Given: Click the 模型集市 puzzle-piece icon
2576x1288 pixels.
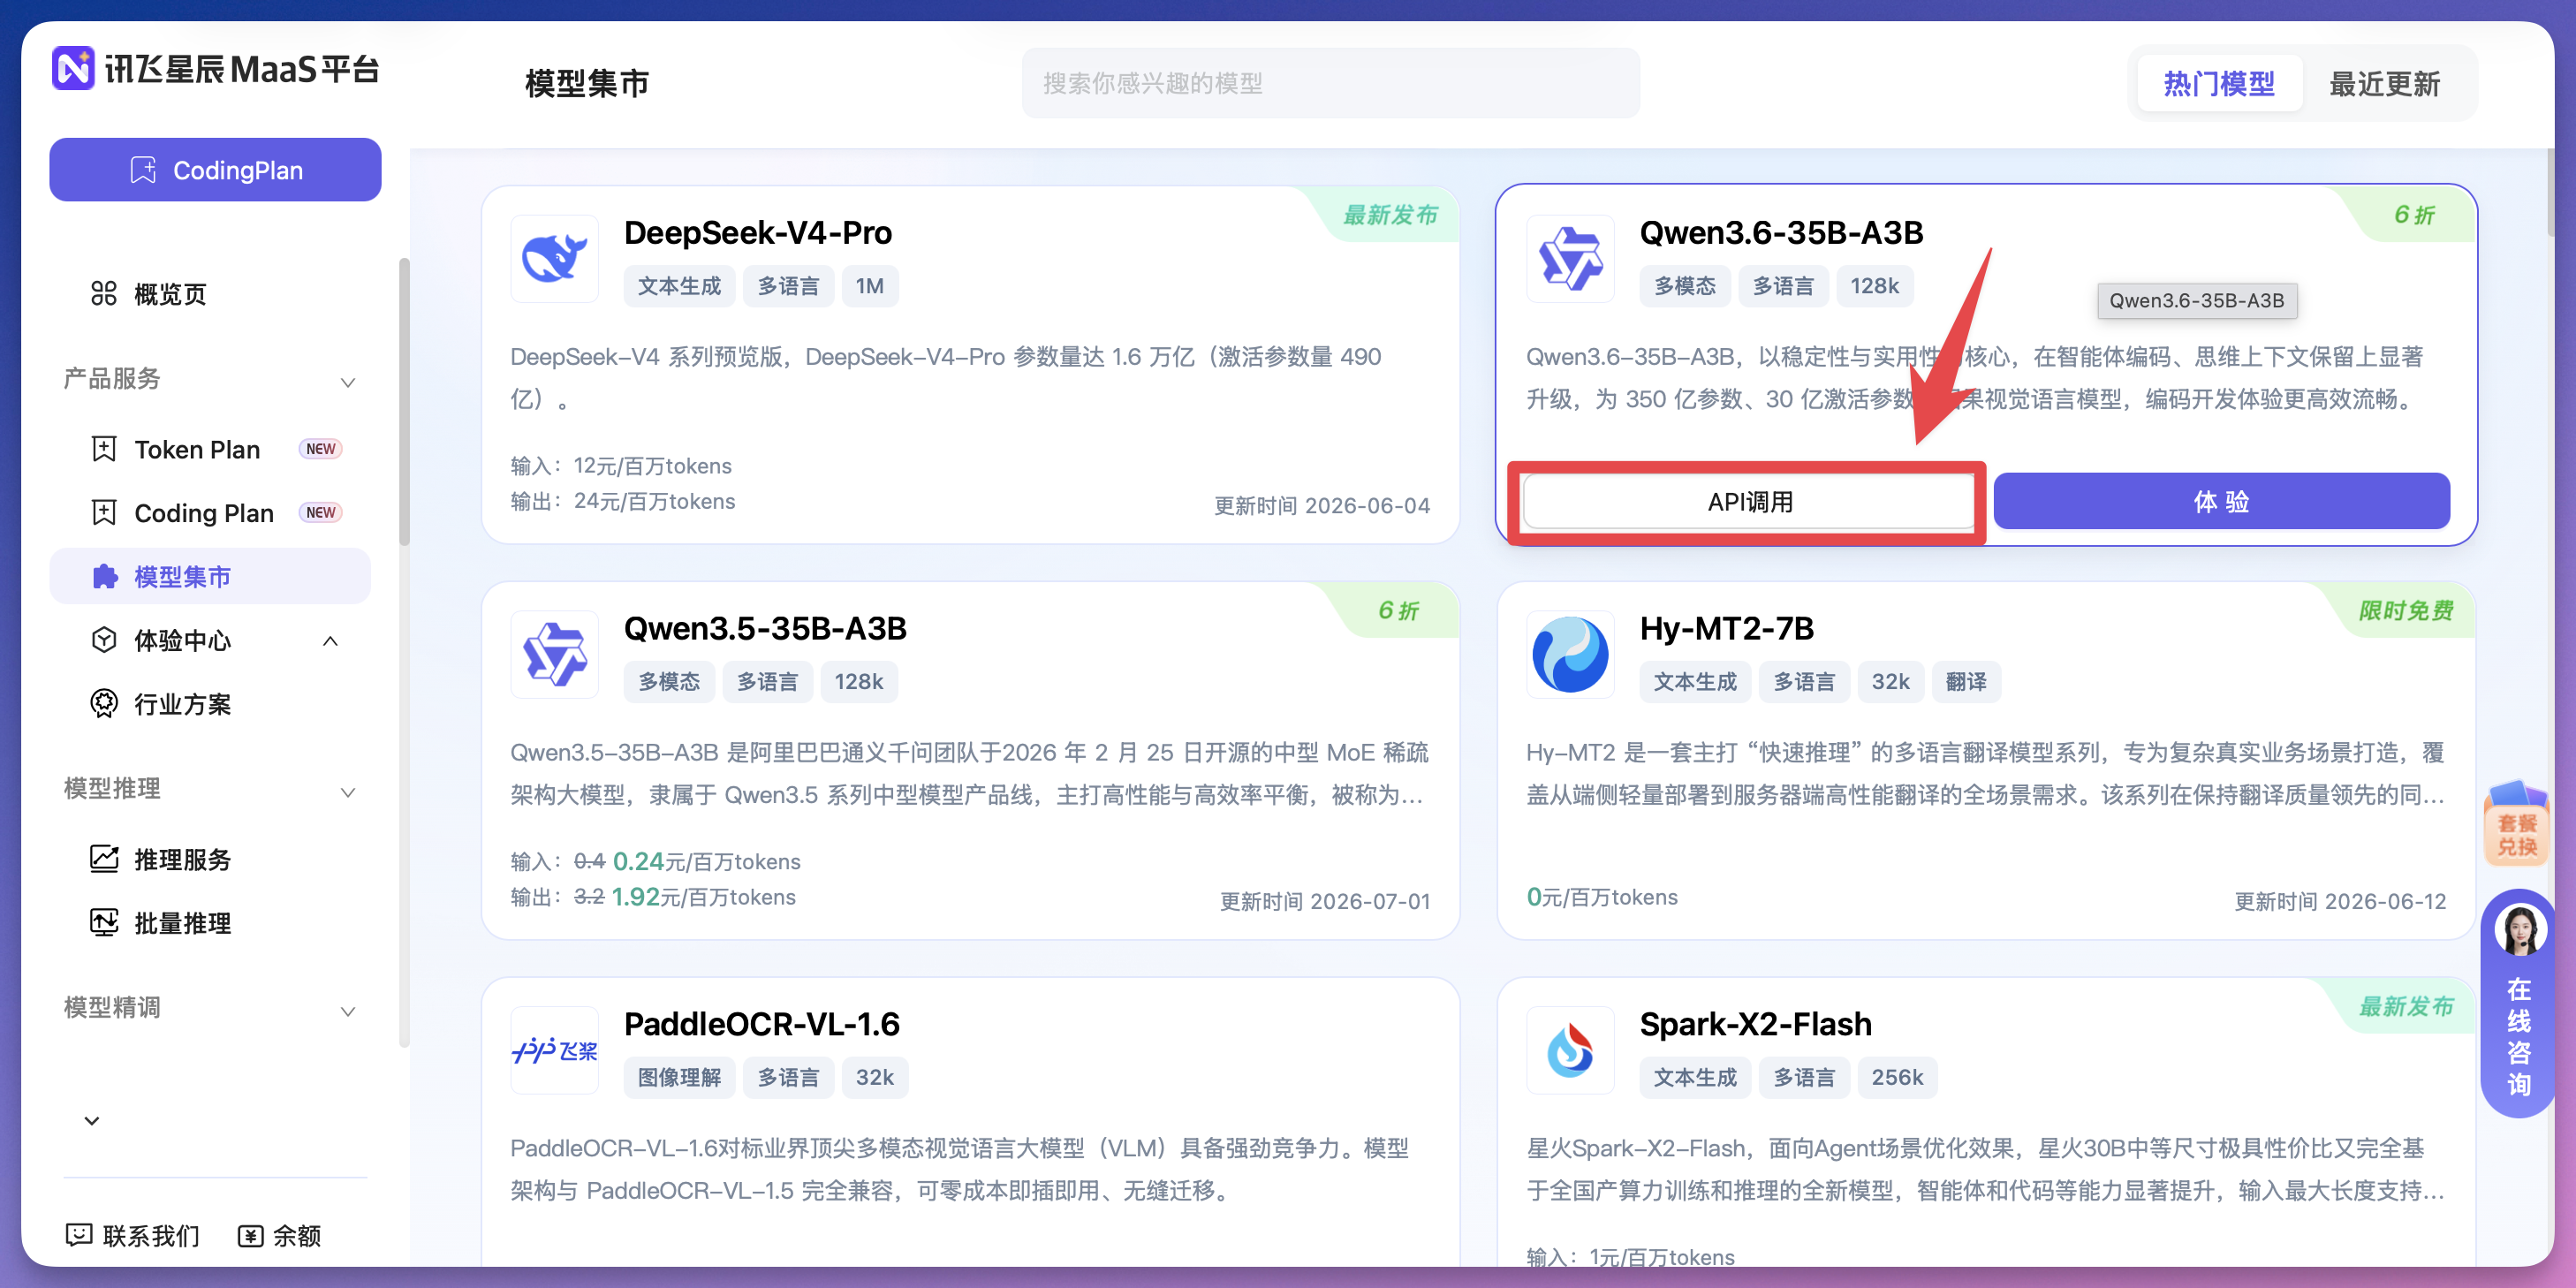Looking at the screenshot, I should click(x=104, y=577).
